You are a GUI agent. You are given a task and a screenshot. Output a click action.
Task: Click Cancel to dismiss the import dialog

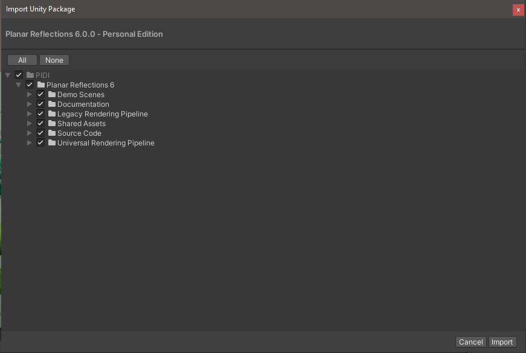(471, 342)
